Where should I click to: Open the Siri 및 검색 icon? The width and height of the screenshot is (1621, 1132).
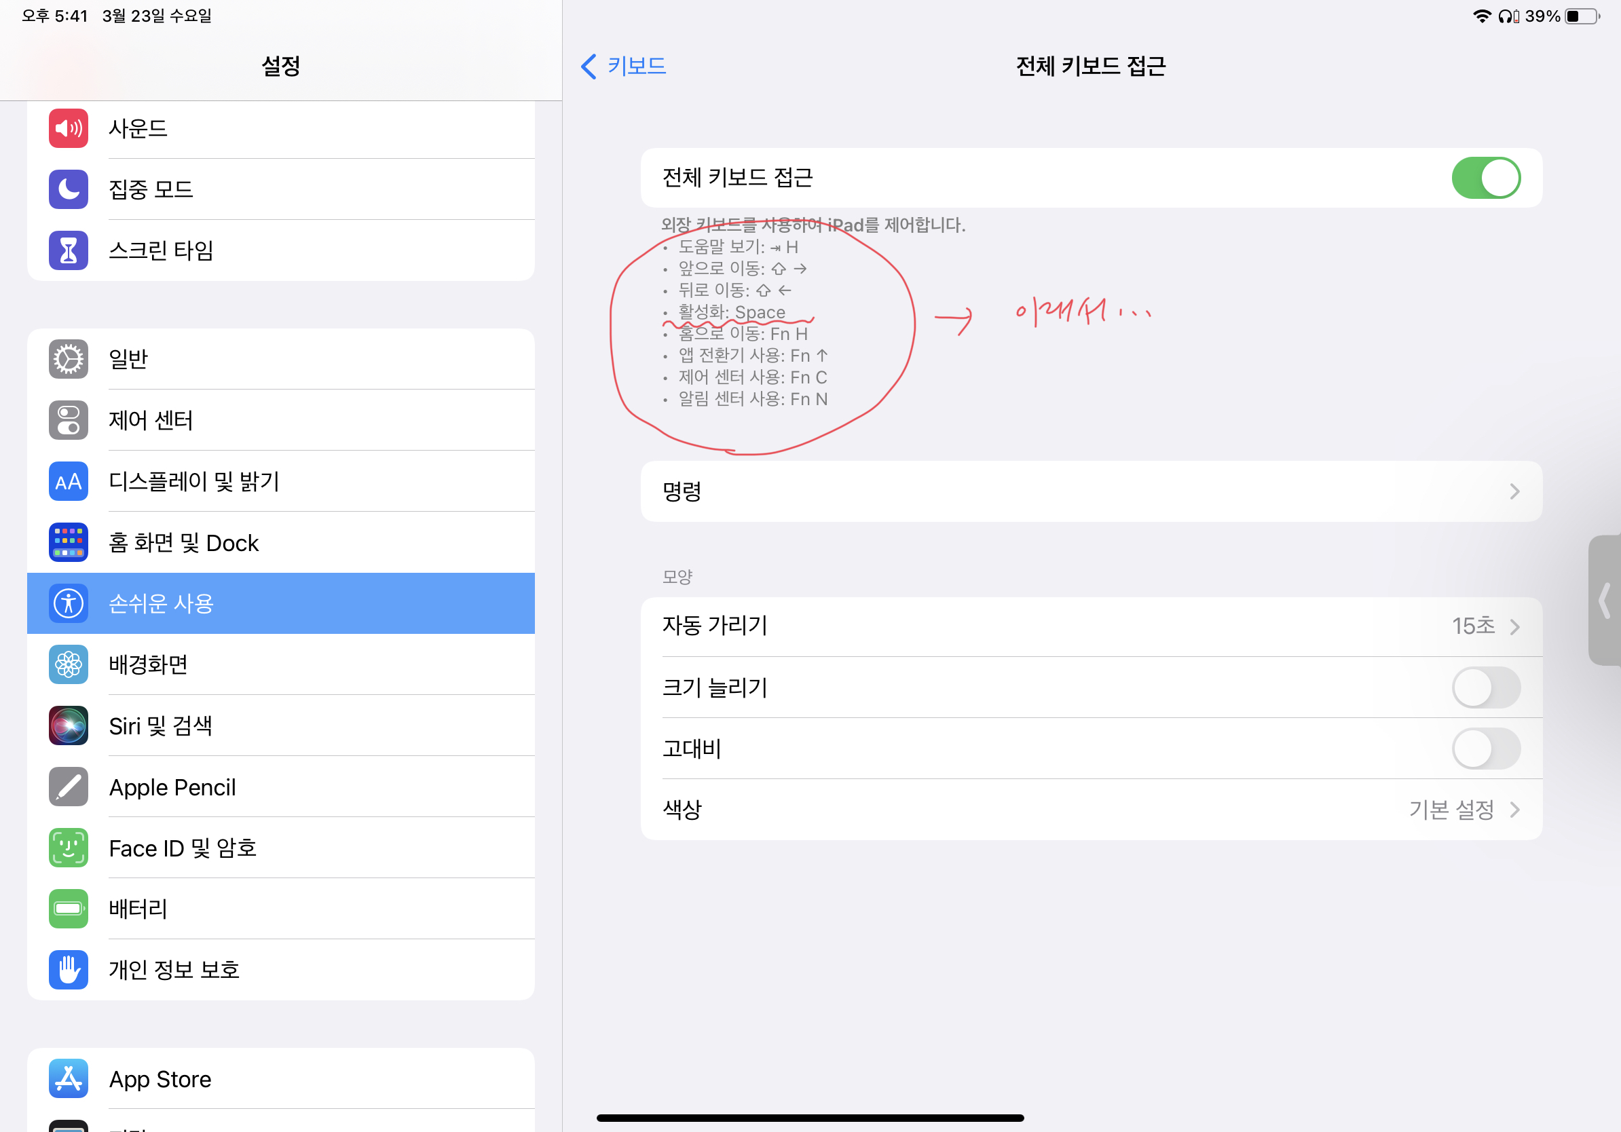(69, 725)
